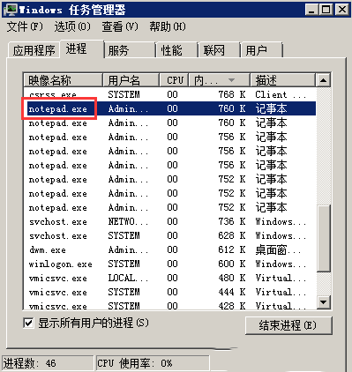Sort by the 描述 column header
This screenshot has width=352, height=372.
click(x=282, y=80)
